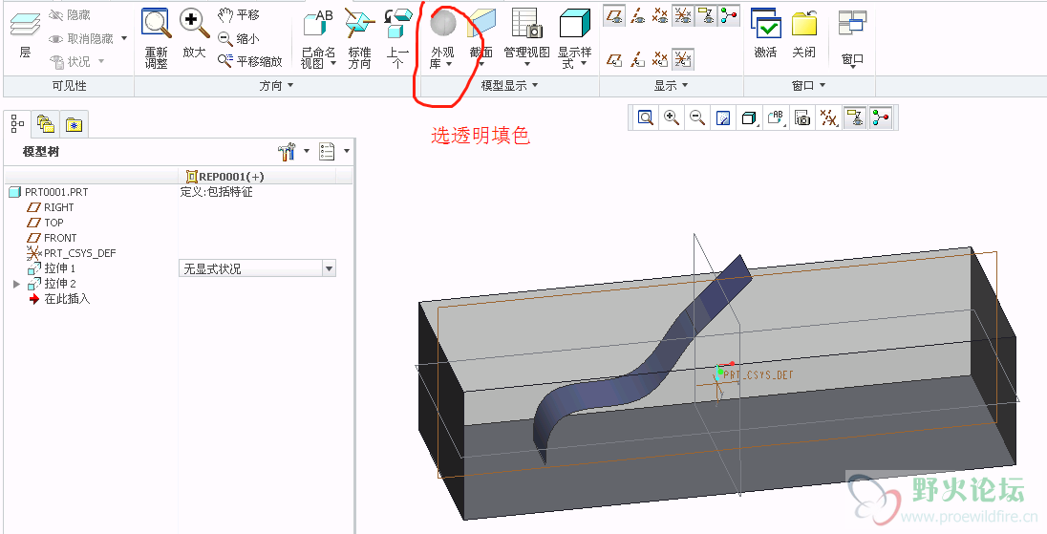Screen dimensions: 1047x534
Task: Toggle plane tag display in ribbon
Action: point(615,59)
